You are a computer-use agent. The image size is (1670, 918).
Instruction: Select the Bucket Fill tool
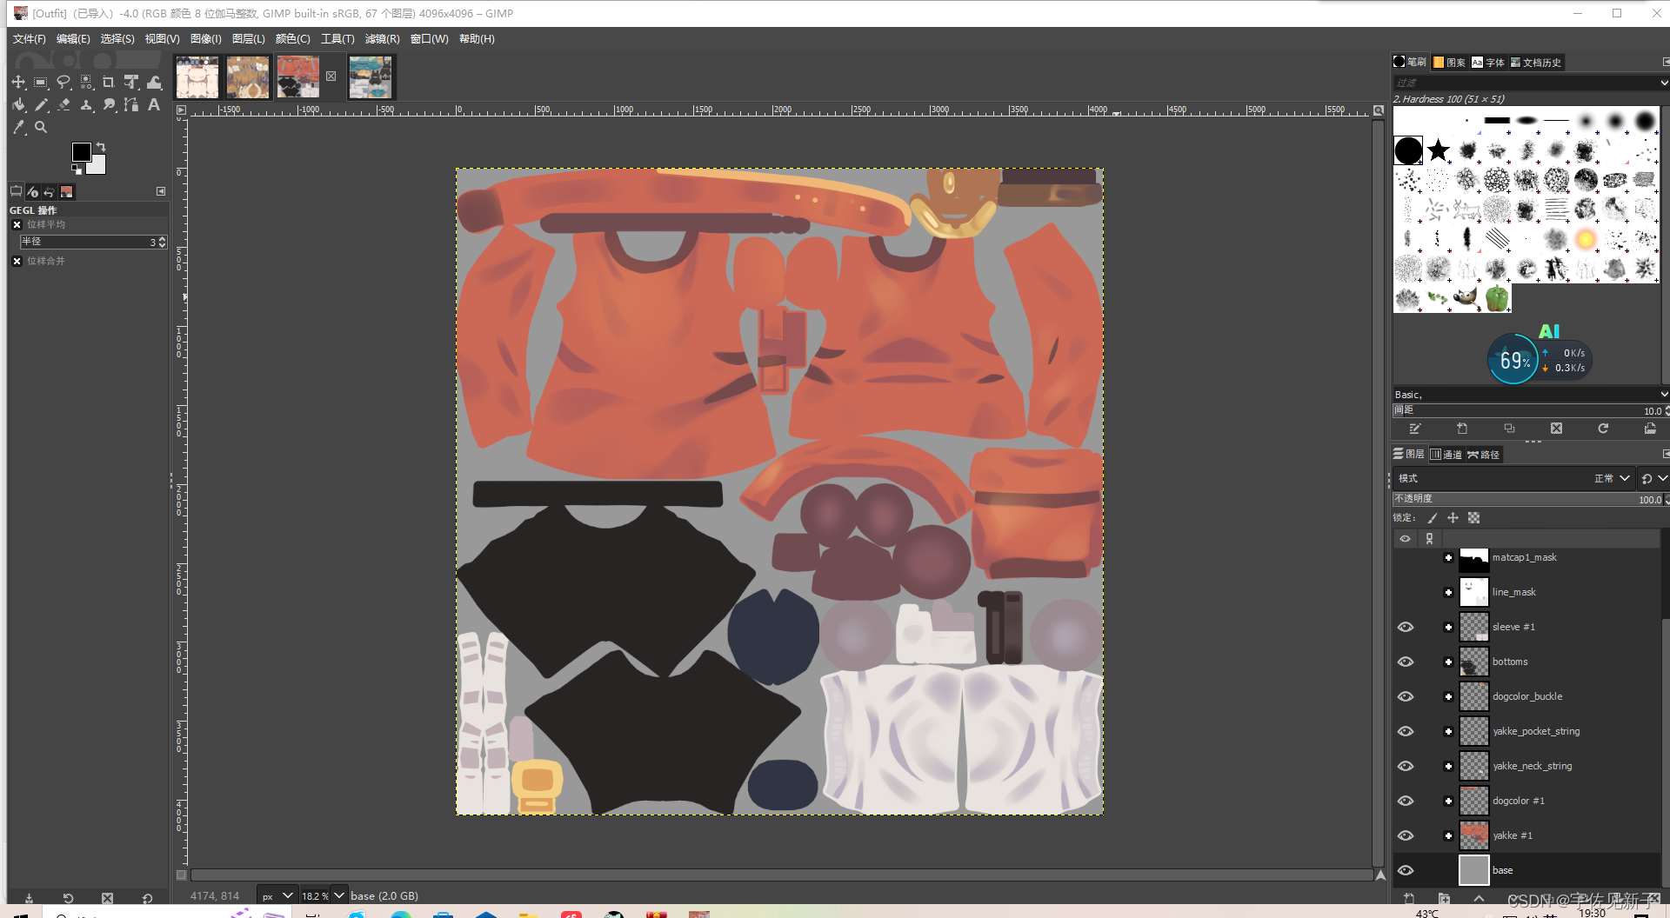click(18, 104)
